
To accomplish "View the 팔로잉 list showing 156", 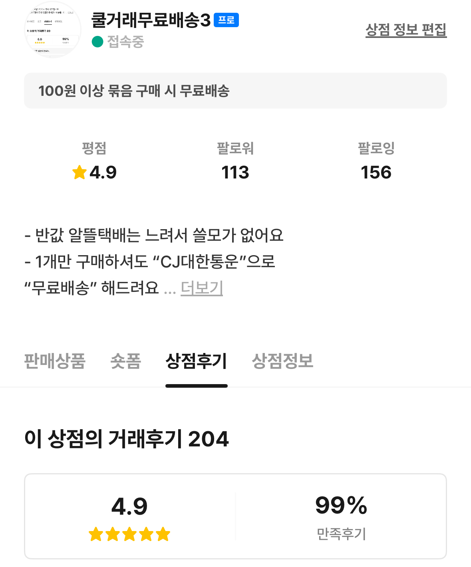I will pyautogui.click(x=376, y=172).
